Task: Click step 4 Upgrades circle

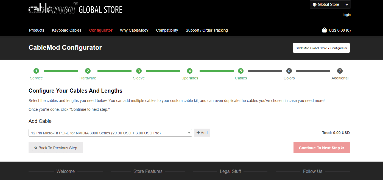Action: 190,71
